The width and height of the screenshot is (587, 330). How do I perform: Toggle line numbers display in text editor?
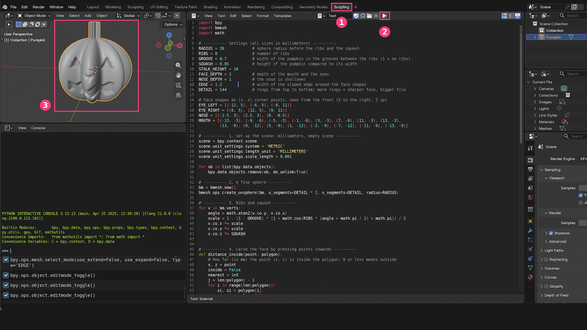point(504,16)
